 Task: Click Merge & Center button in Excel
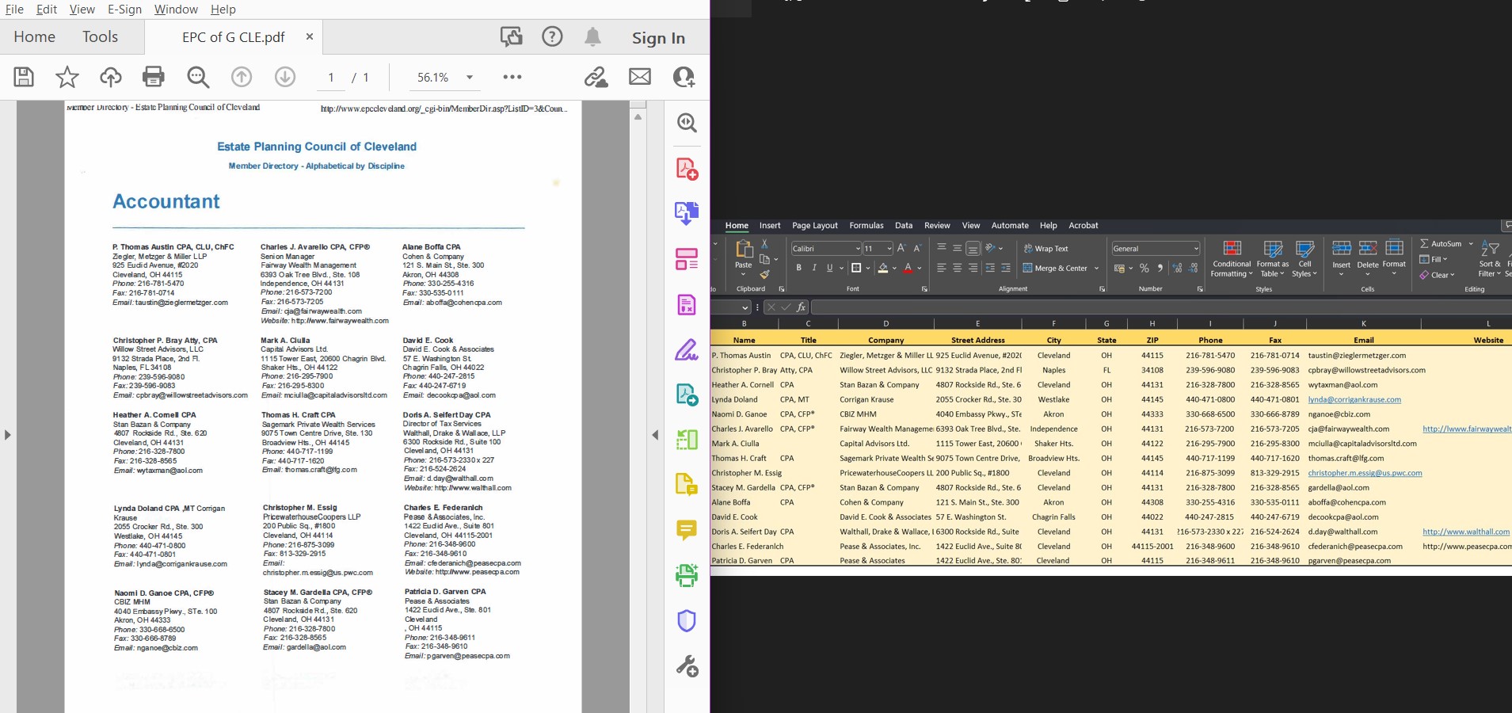click(x=1055, y=269)
